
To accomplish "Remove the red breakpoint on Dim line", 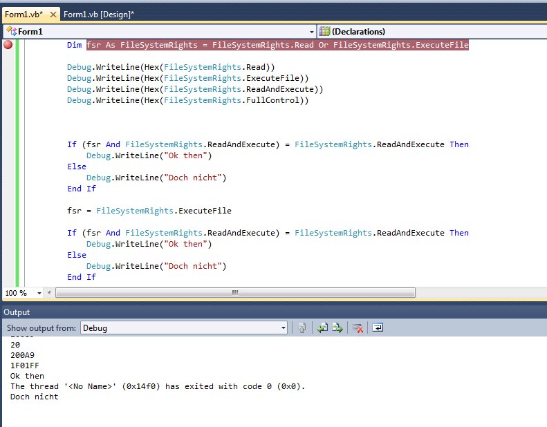I will 8,45.
